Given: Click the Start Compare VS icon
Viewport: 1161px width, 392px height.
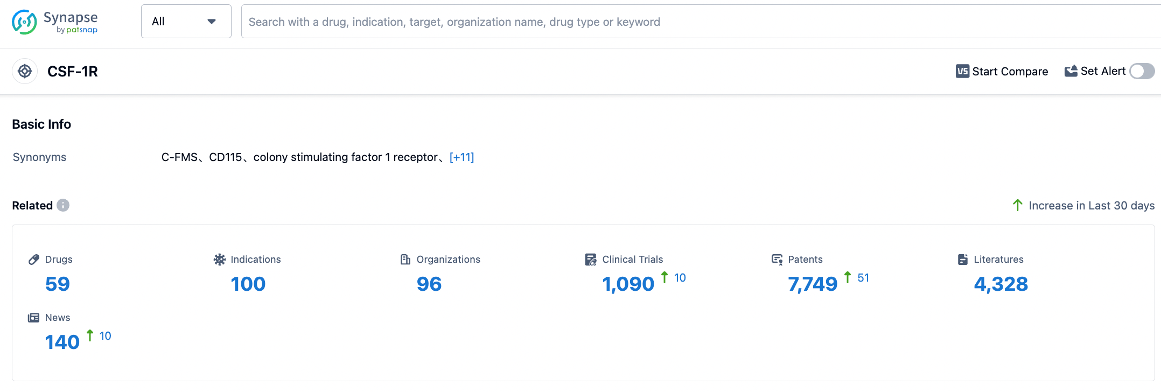Looking at the screenshot, I should pos(962,71).
